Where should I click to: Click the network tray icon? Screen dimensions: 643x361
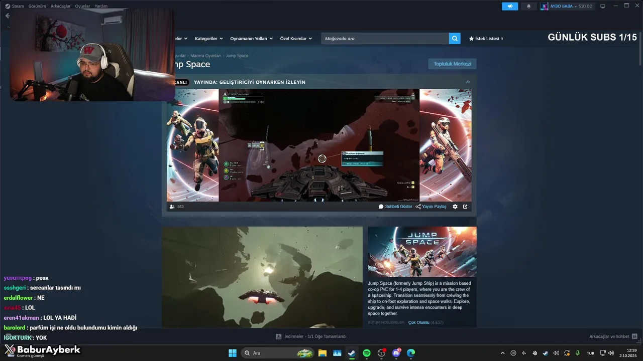603,353
